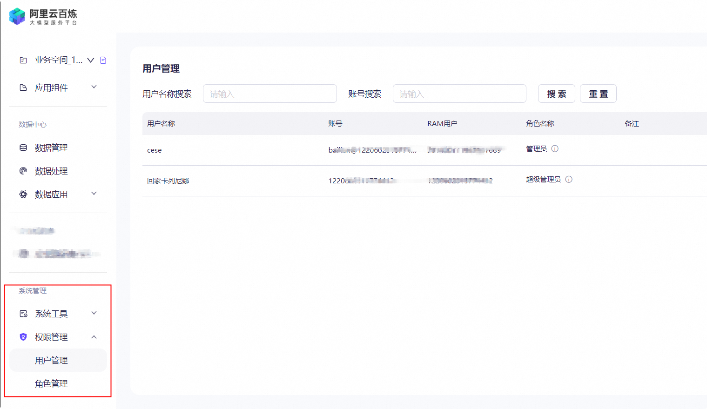The height and width of the screenshot is (409, 707).
Task: Open 应用组件 menu label
Action: (x=51, y=87)
